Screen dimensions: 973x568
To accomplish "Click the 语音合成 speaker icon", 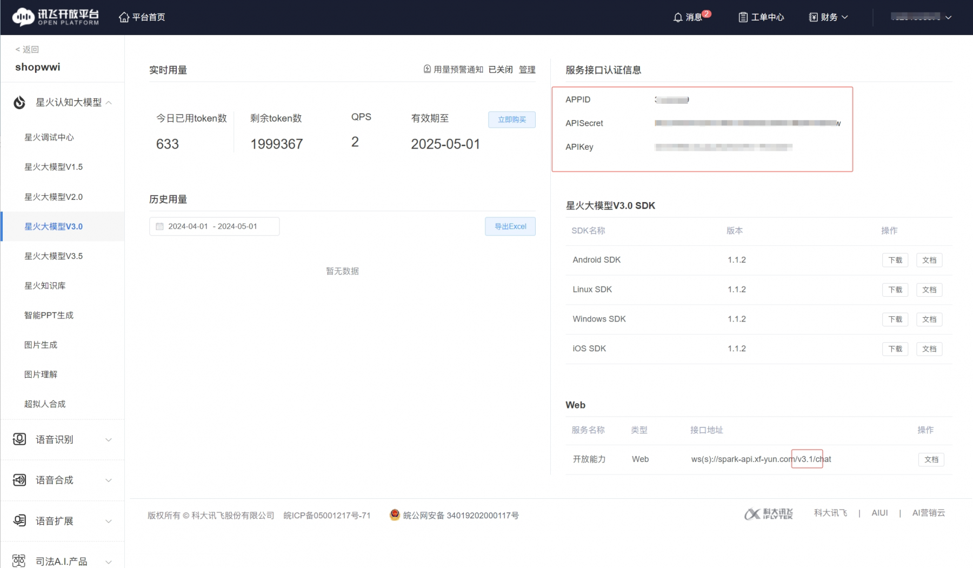I will (19, 480).
